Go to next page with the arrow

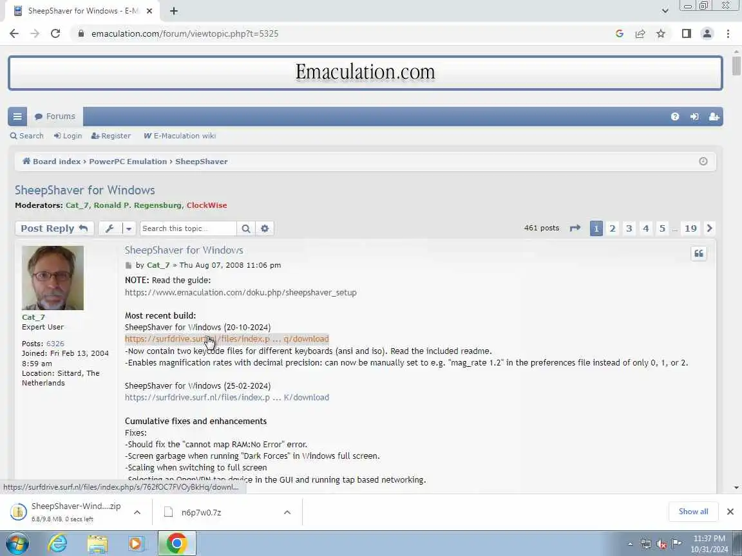point(709,228)
